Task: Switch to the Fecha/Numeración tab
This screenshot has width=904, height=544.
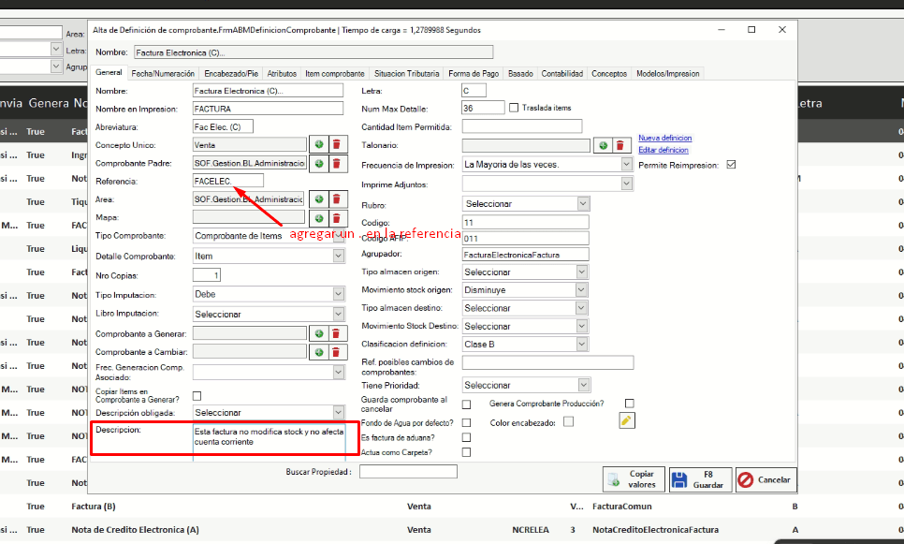Action: [x=163, y=73]
